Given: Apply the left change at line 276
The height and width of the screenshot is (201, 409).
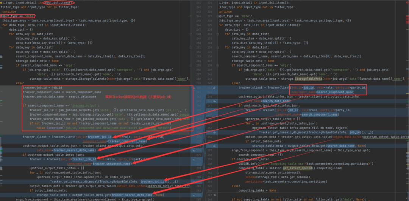Looking at the screenshot, I should point(194,159).
